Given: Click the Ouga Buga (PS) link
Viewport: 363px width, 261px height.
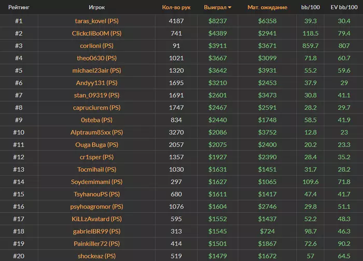Looking at the screenshot, I should click(97, 145).
